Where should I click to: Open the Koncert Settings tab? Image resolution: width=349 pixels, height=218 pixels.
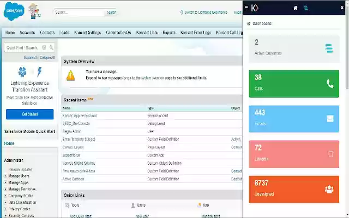(87, 33)
